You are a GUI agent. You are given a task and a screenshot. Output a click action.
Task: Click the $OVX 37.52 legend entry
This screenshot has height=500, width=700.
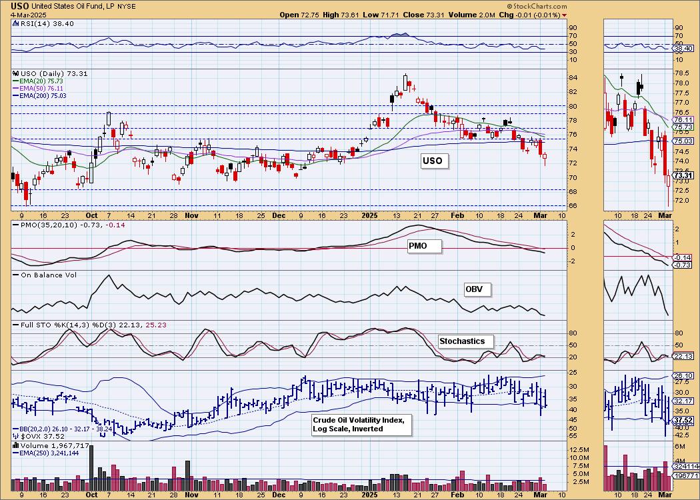click(x=39, y=437)
